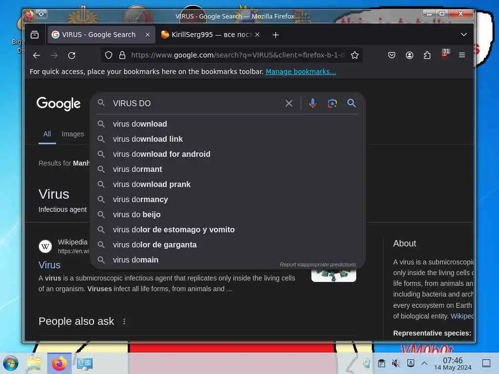499x374 pixels.
Task: Submit search with the magnifier icon
Action: (352, 103)
